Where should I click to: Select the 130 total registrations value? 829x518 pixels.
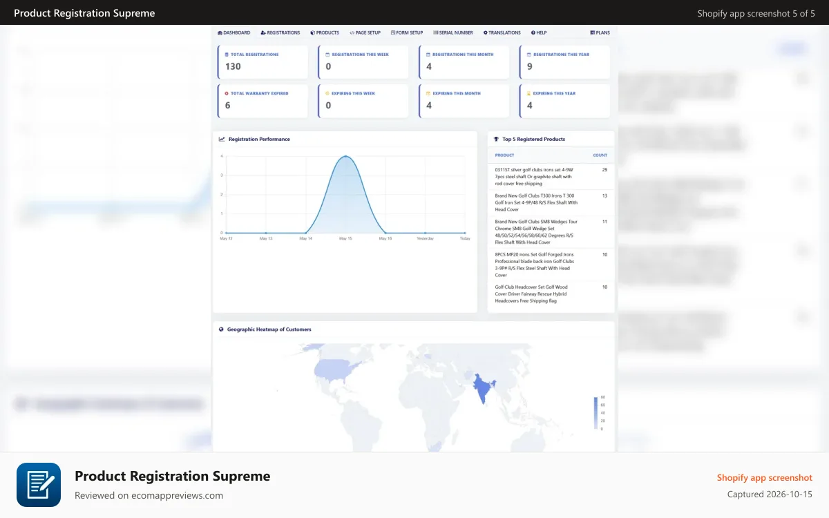click(233, 66)
